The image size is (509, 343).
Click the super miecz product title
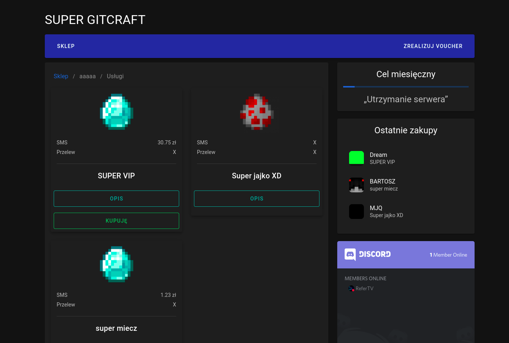[116, 328]
